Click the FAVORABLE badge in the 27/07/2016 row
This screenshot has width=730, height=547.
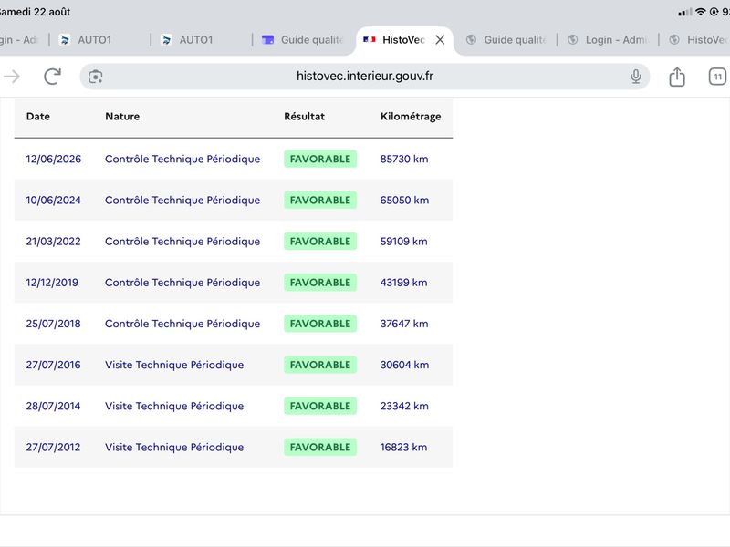click(320, 365)
